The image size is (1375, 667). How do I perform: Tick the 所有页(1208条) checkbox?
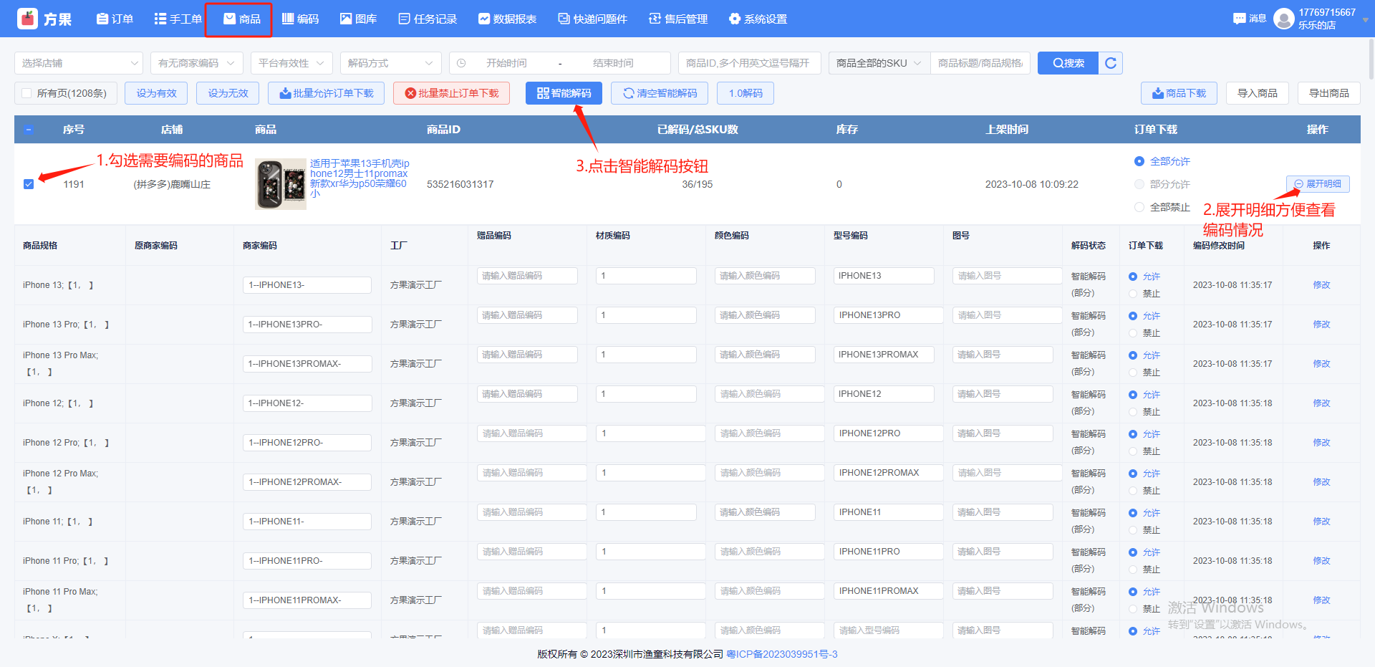point(26,93)
